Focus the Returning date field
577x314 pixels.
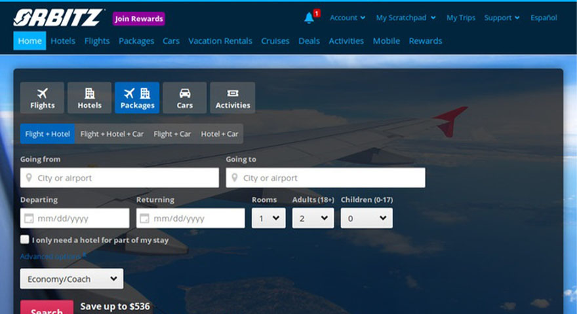[x=191, y=218]
